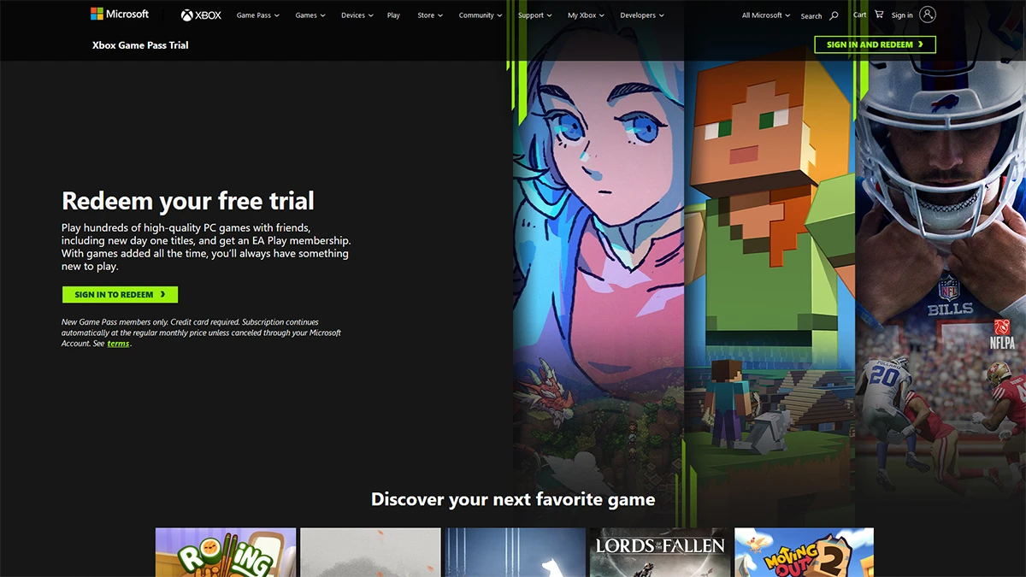
Task: Open the Play nav item
Action: pos(393,15)
